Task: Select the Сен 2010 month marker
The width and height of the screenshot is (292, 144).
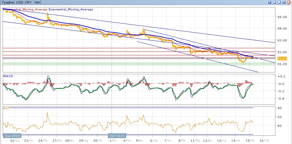Action: tap(12, 136)
